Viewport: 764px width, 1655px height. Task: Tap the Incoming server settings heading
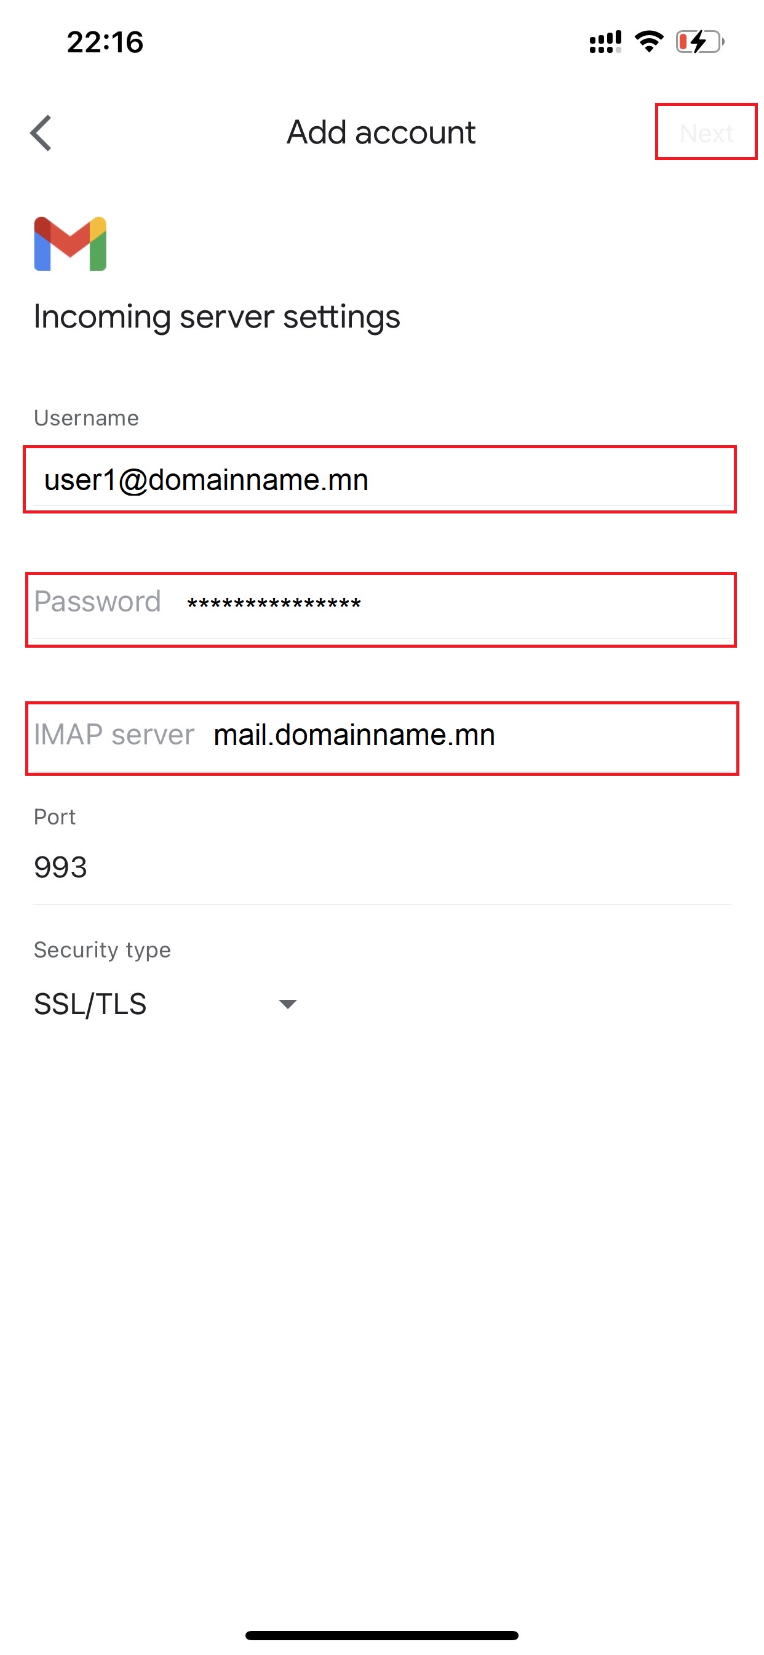tap(217, 316)
